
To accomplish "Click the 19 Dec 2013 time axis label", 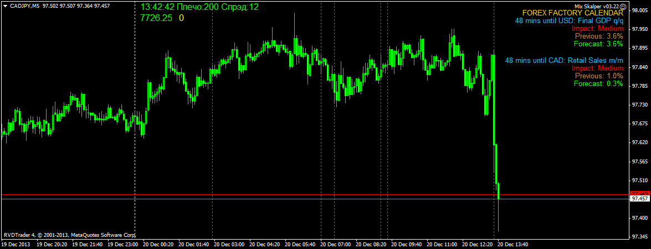I will click(16, 245).
